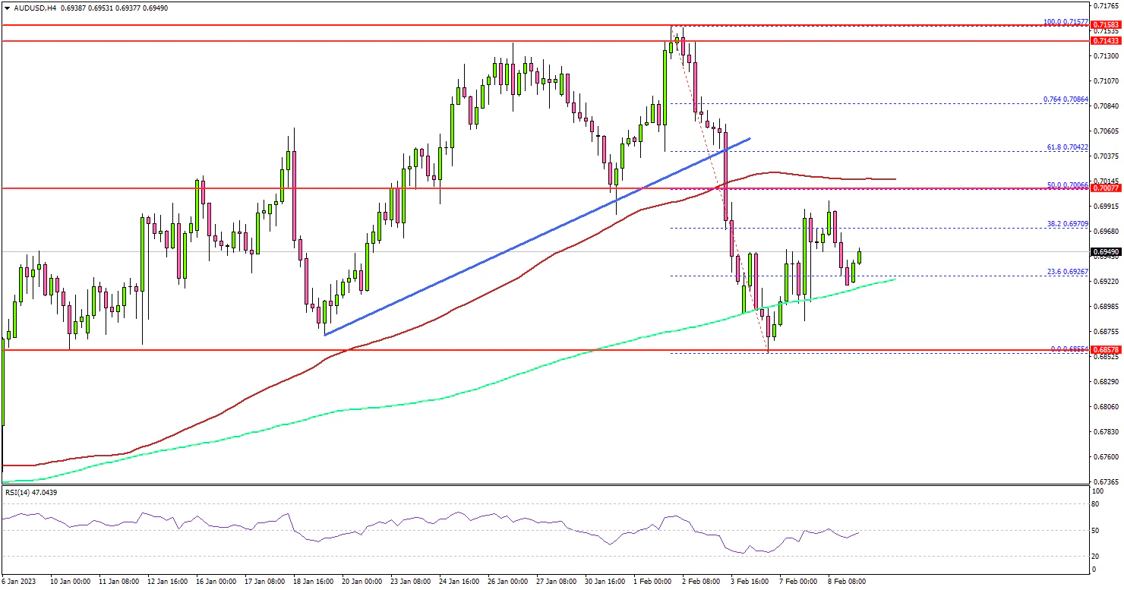
Task: Click the black 0.69490 current price tag
Action: click(1105, 251)
